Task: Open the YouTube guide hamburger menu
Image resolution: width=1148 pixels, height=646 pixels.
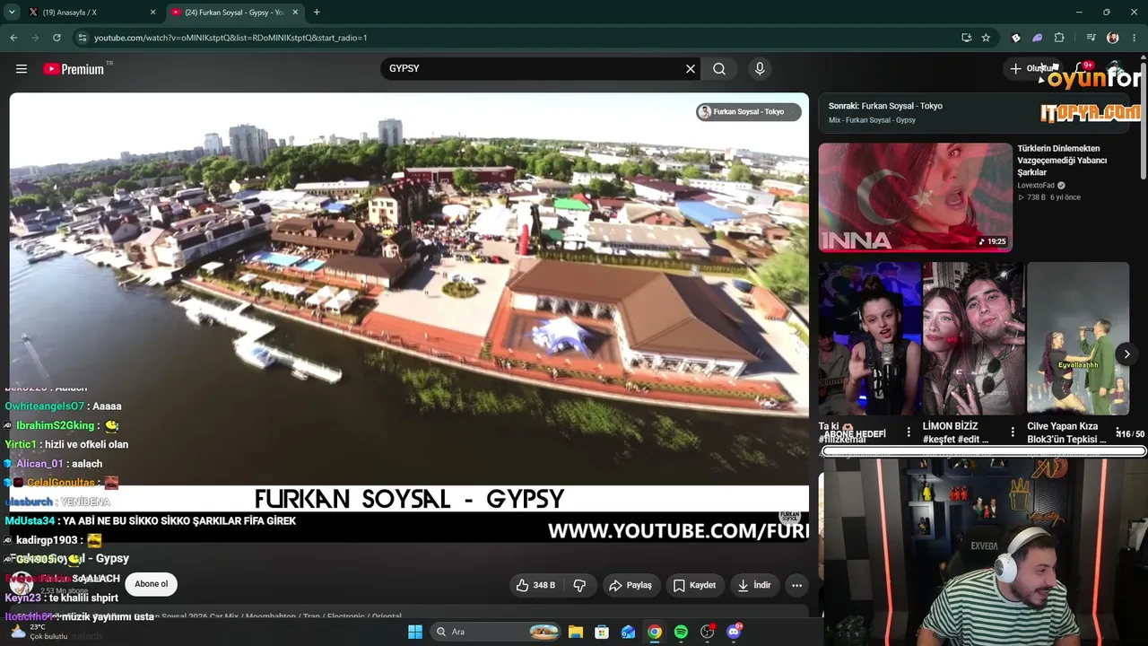Action: [22, 69]
